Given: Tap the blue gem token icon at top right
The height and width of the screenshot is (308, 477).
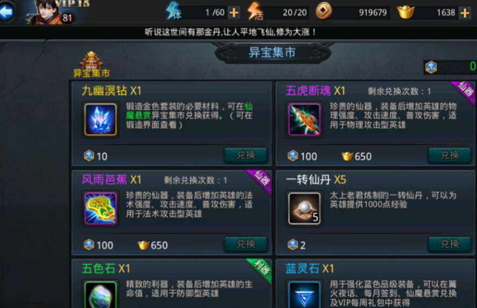Looking at the screenshot, I should click(431, 67).
